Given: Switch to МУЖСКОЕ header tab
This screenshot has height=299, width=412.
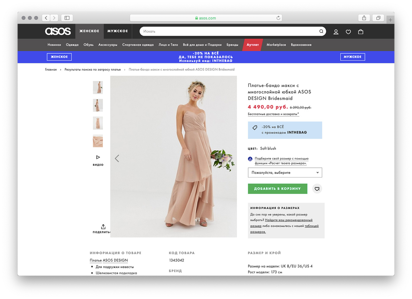Looking at the screenshot, I should pos(117,31).
